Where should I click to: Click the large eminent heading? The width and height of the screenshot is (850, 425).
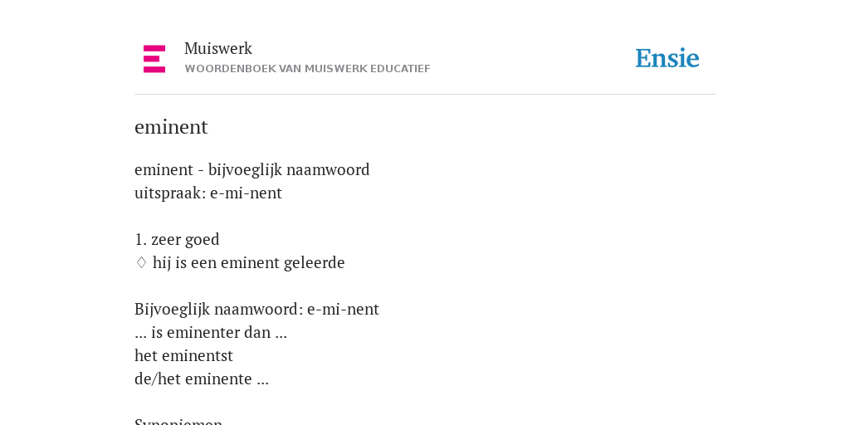pyautogui.click(x=171, y=127)
